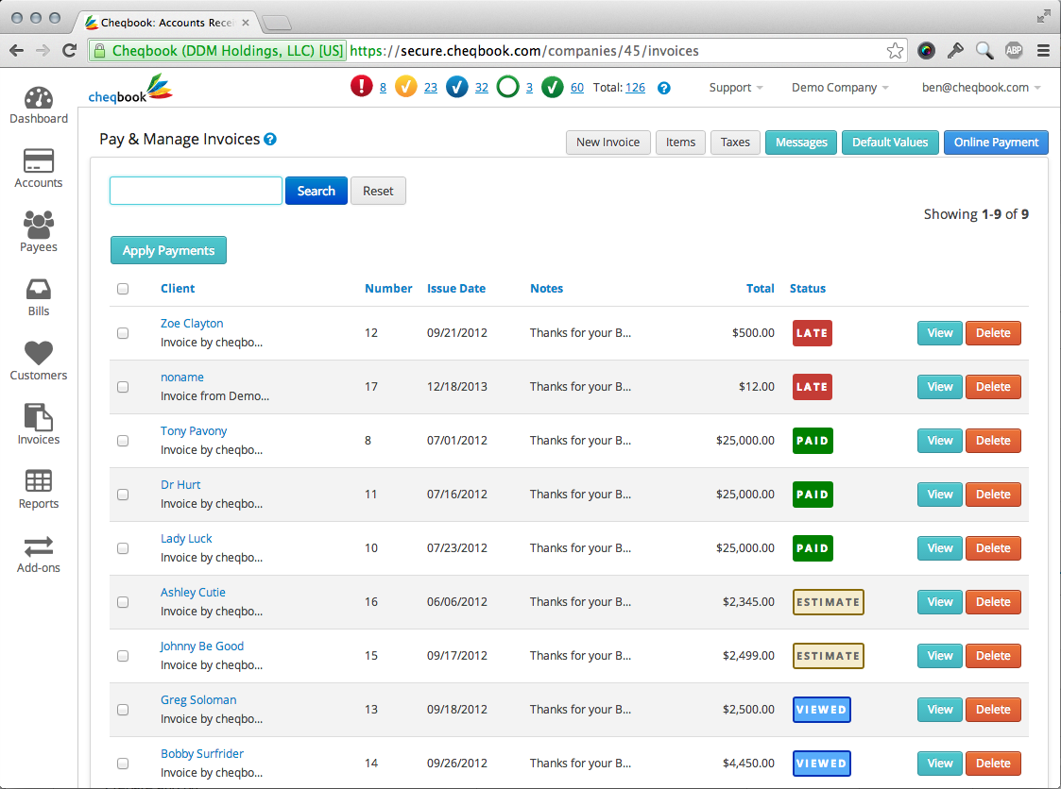
Task: Check the Tony Pavony invoice checkbox
Action: [x=123, y=441]
